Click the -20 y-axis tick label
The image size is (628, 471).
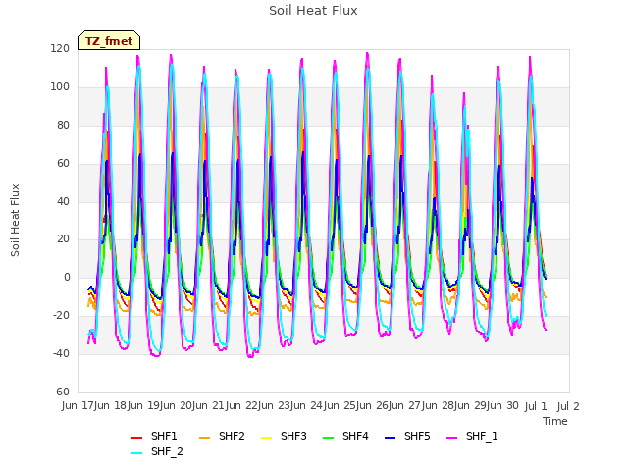[x=61, y=316]
